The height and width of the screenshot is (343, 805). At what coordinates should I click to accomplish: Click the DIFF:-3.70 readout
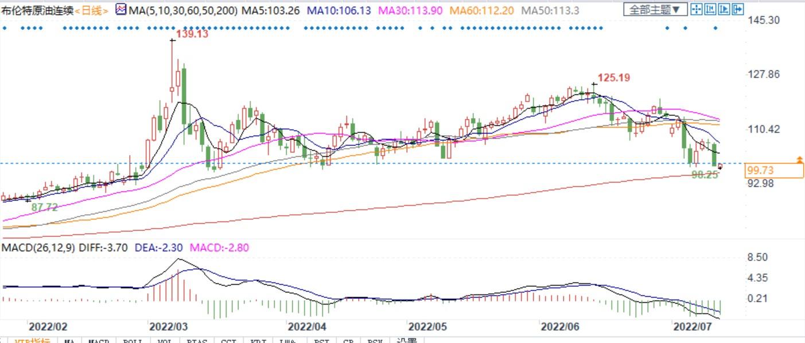102,248
